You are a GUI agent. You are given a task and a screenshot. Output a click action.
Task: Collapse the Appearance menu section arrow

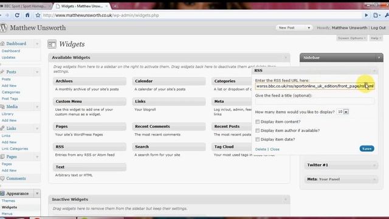click(37, 193)
